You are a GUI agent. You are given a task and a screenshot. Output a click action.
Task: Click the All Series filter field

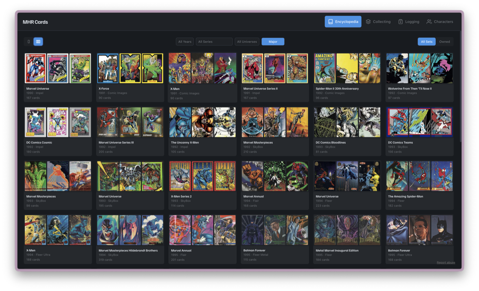tap(214, 42)
